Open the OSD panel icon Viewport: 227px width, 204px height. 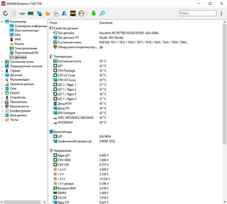pyautogui.click(x=73, y=13)
